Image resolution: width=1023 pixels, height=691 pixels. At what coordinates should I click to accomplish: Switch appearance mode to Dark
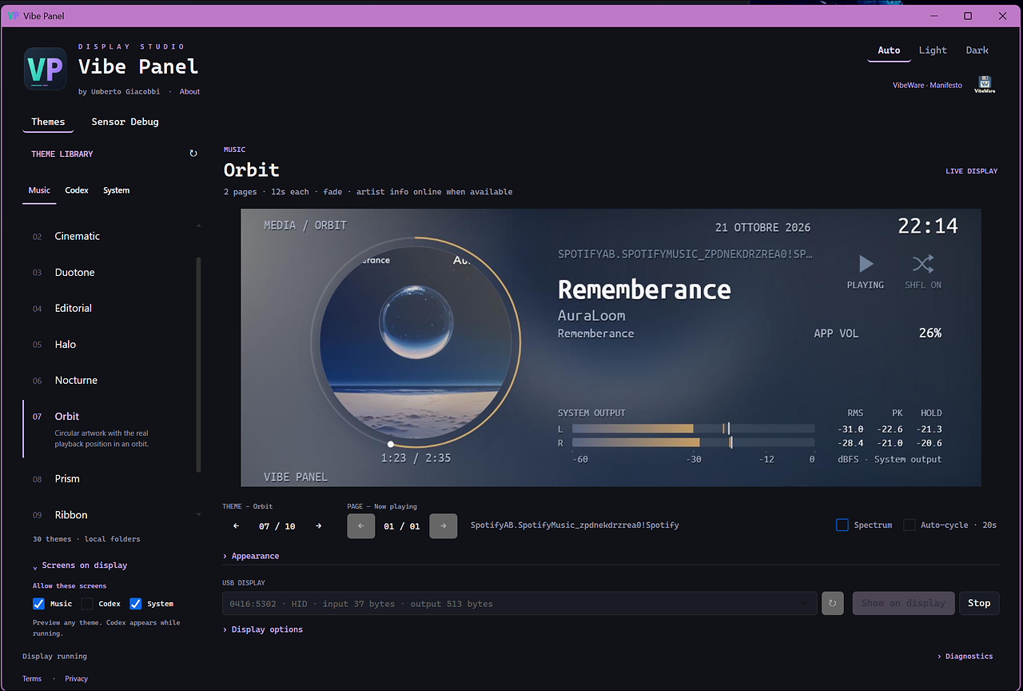(977, 50)
